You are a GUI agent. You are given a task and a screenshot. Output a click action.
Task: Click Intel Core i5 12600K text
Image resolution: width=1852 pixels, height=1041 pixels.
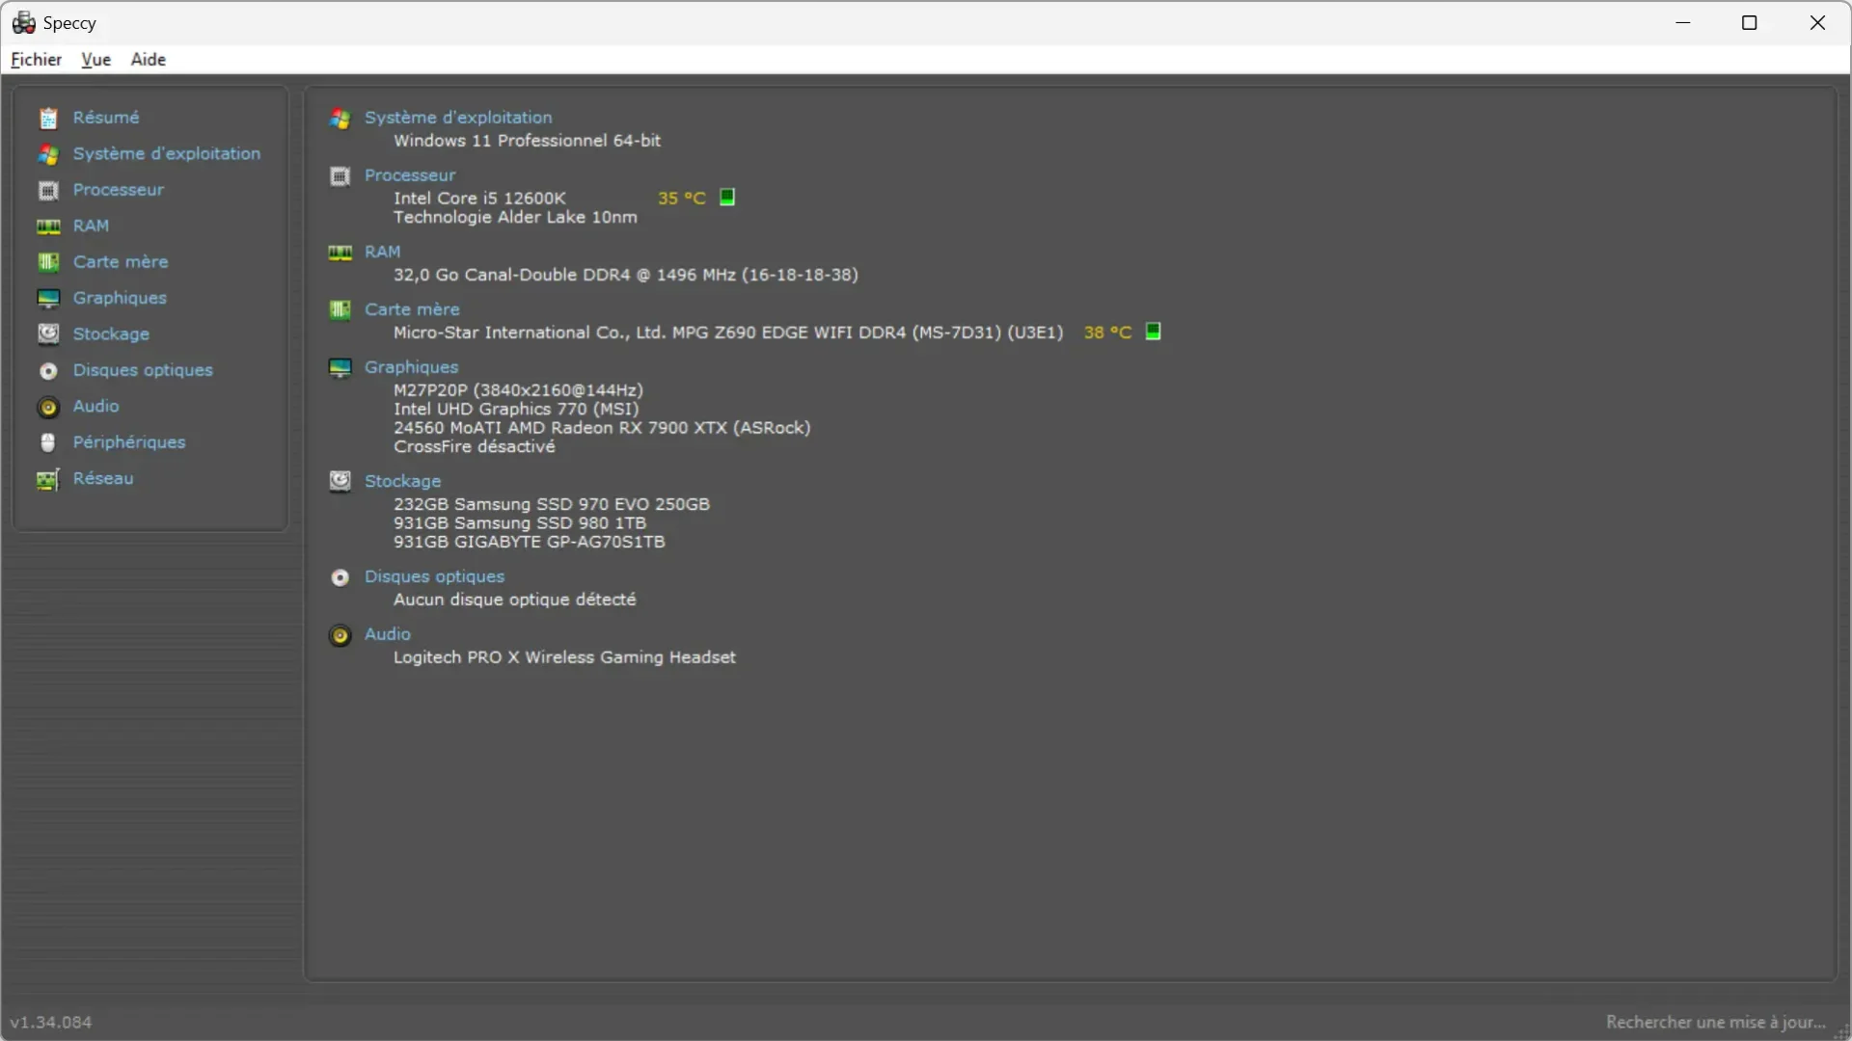pyautogui.click(x=479, y=198)
